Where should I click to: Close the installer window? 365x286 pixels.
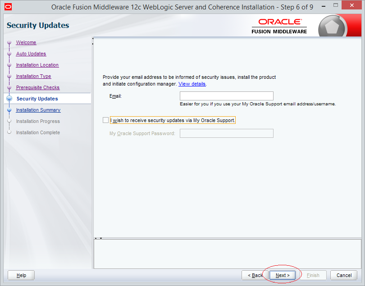click(x=352, y=5)
